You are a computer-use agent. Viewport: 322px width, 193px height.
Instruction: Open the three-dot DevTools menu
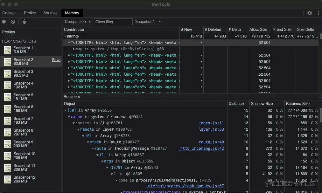pyautogui.click(x=318, y=13)
